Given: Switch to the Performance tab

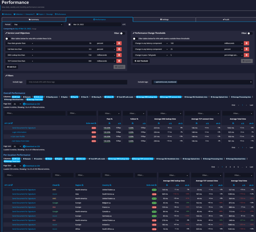Looking at the screenshot, I should click(99, 19).
